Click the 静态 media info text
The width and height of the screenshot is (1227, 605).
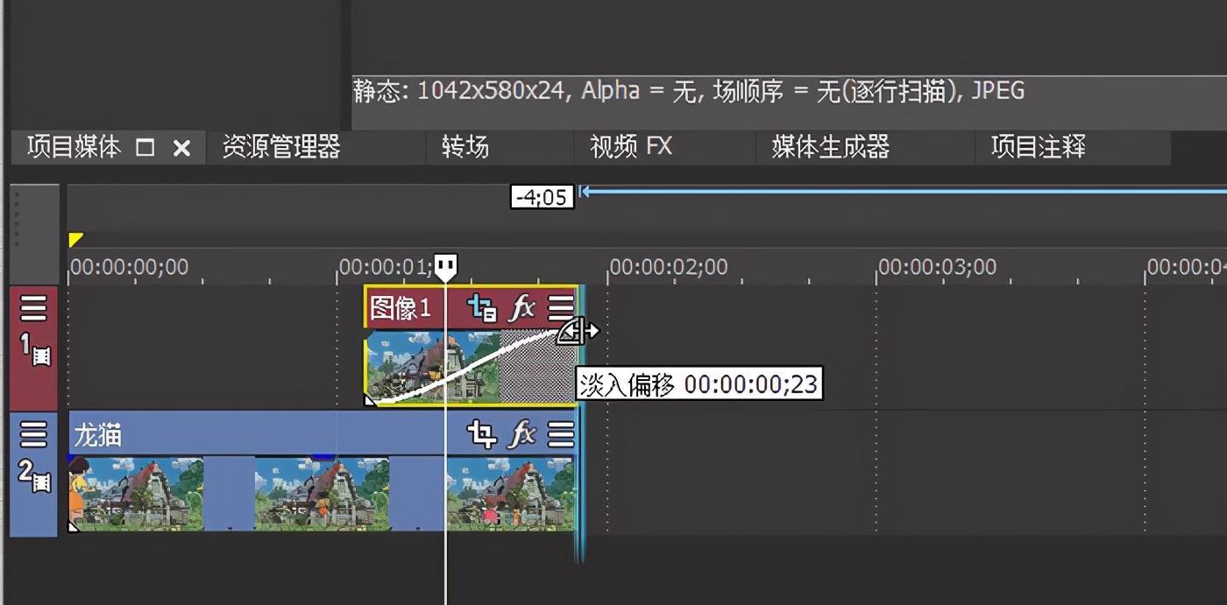click(689, 91)
